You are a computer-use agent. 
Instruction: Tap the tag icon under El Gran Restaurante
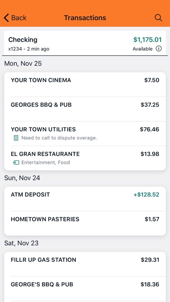16,163
